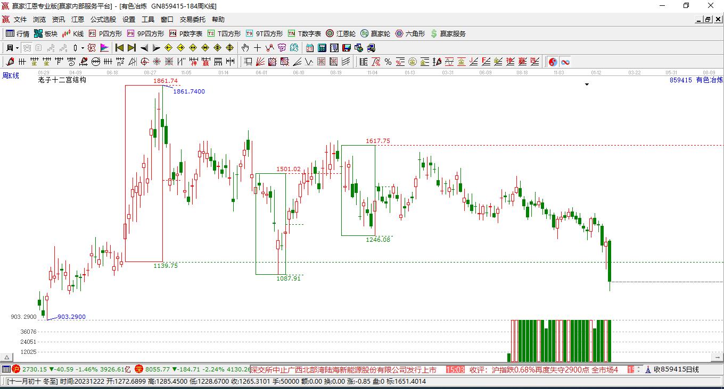Open the notepad list icon
This screenshot has width=724, height=389.
334,48
